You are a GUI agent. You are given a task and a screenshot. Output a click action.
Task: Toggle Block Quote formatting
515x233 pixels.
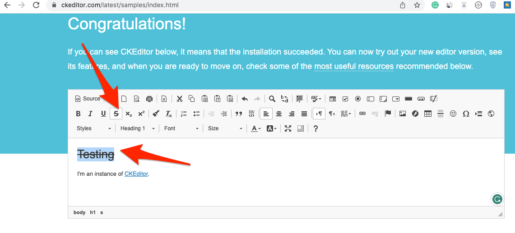pyautogui.click(x=239, y=114)
